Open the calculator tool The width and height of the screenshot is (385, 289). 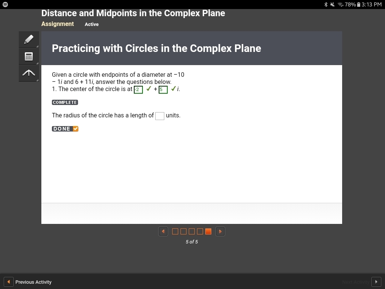[29, 56]
